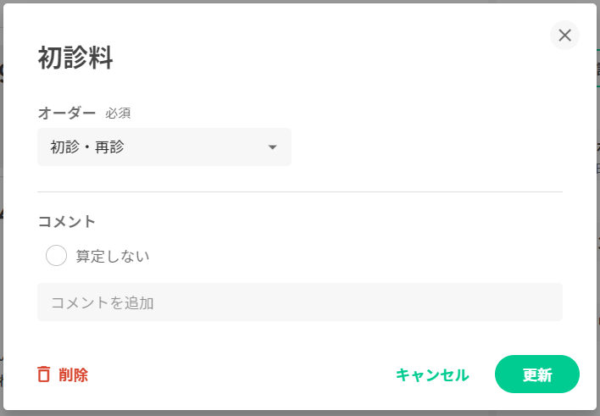Click the 必須 required indicator
Screen dimensions: 600x416
pos(118,113)
